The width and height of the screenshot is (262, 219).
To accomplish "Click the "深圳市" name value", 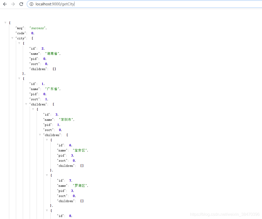I will [66, 119].
